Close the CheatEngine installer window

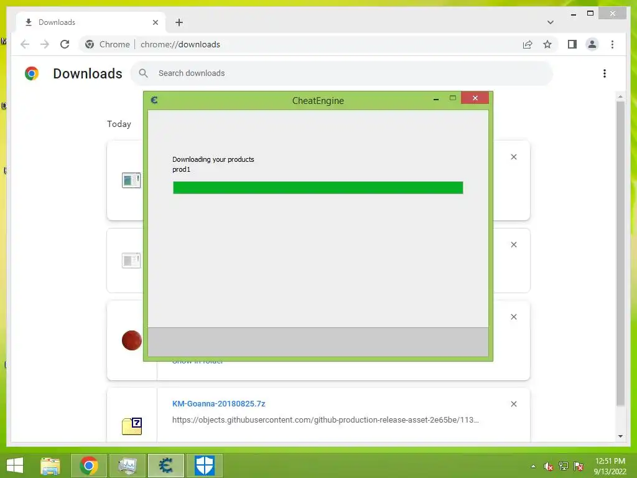click(x=475, y=98)
